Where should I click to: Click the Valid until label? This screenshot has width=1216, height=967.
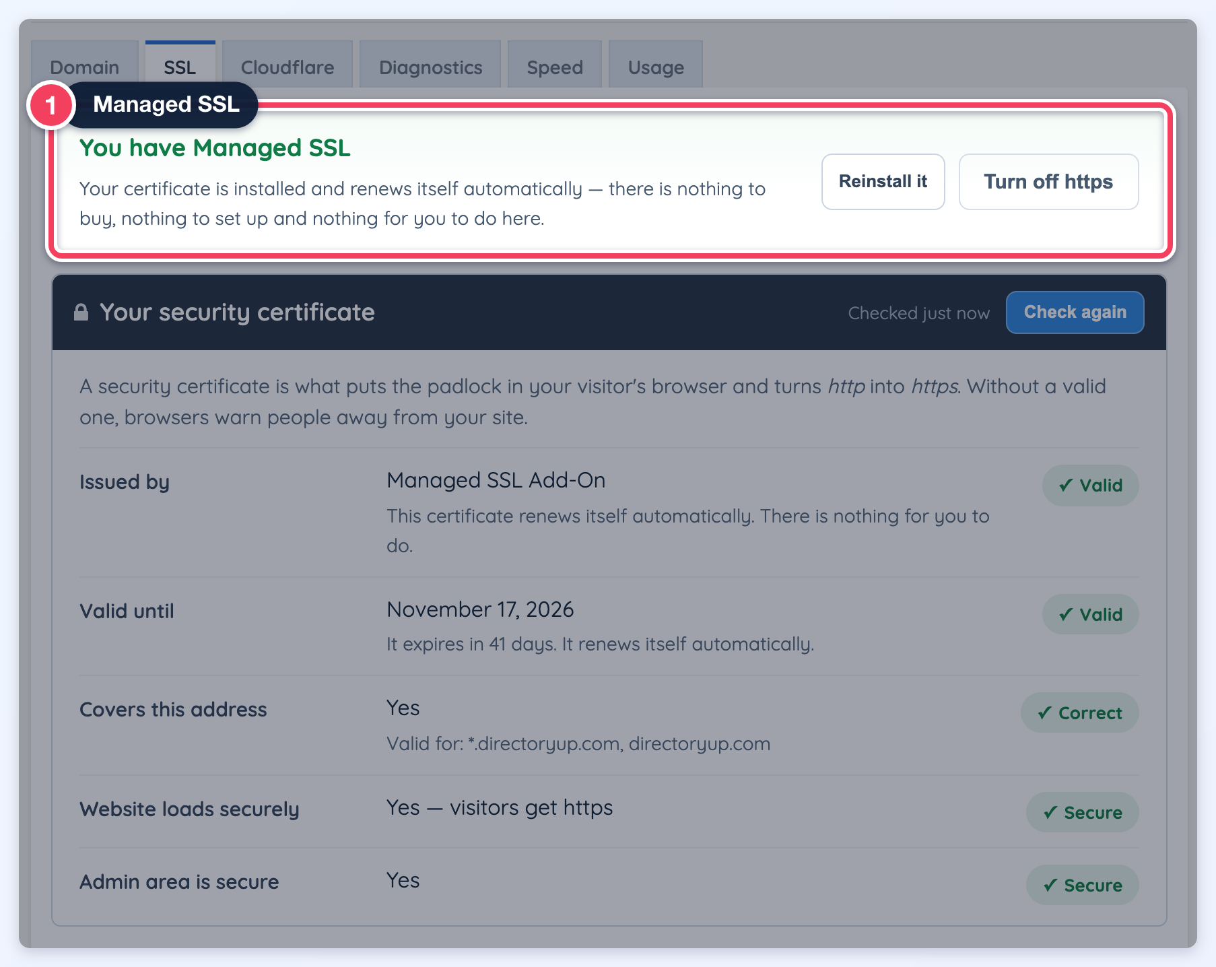[127, 611]
